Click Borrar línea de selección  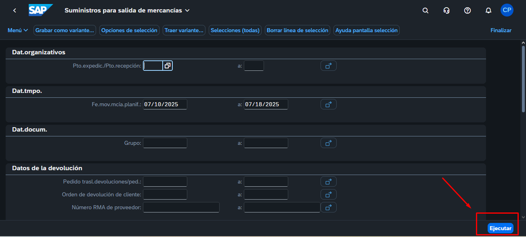click(298, 30)
